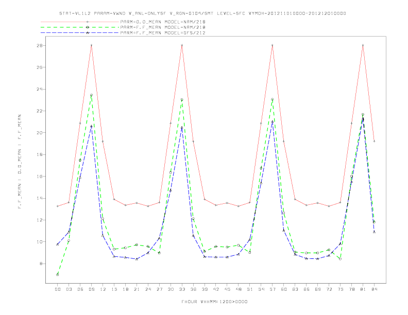
Task: Click x-axis tick label 06
Action: [x=80, y=289]
